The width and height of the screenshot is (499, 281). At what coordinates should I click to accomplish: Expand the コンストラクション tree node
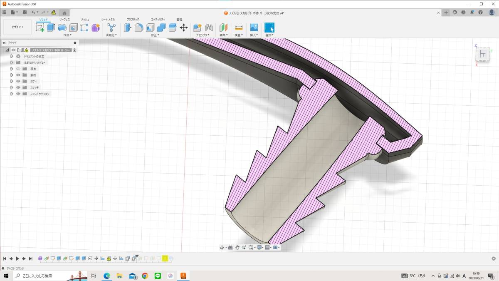point(12,94)
